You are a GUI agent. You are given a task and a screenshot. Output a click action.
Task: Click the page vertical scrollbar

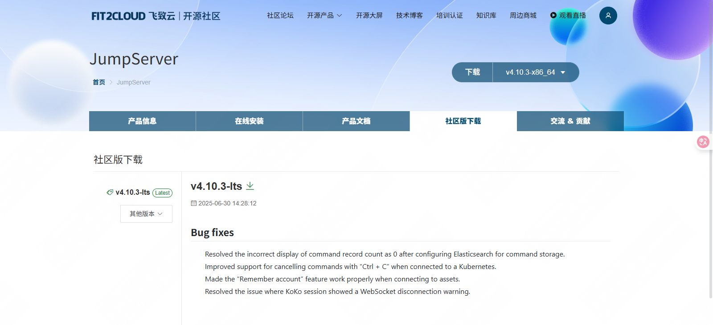point(711,149)
